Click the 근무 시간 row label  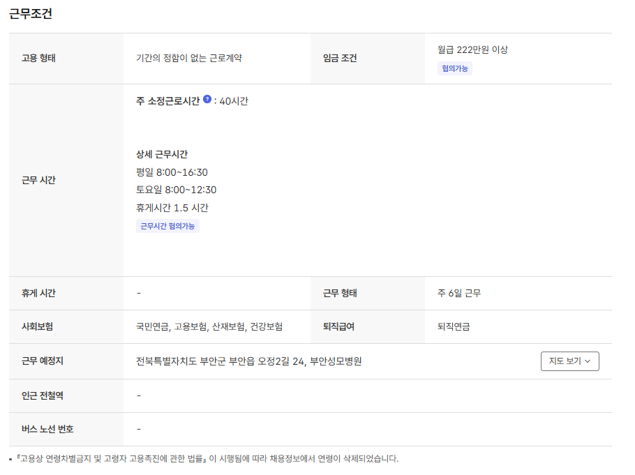click(39, 180)
